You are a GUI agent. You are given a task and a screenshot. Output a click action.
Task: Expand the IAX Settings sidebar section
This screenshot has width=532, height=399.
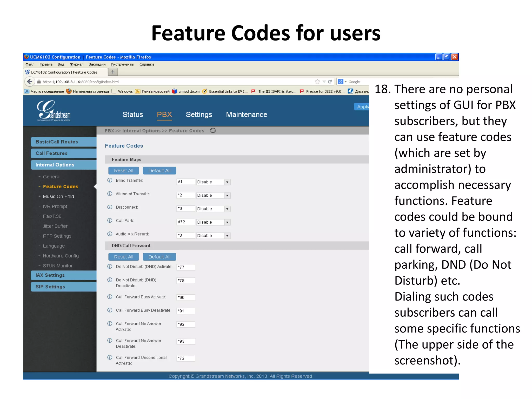click(64, 275)
